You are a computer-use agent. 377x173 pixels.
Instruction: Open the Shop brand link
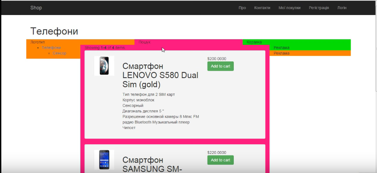(x=36, y=8)
